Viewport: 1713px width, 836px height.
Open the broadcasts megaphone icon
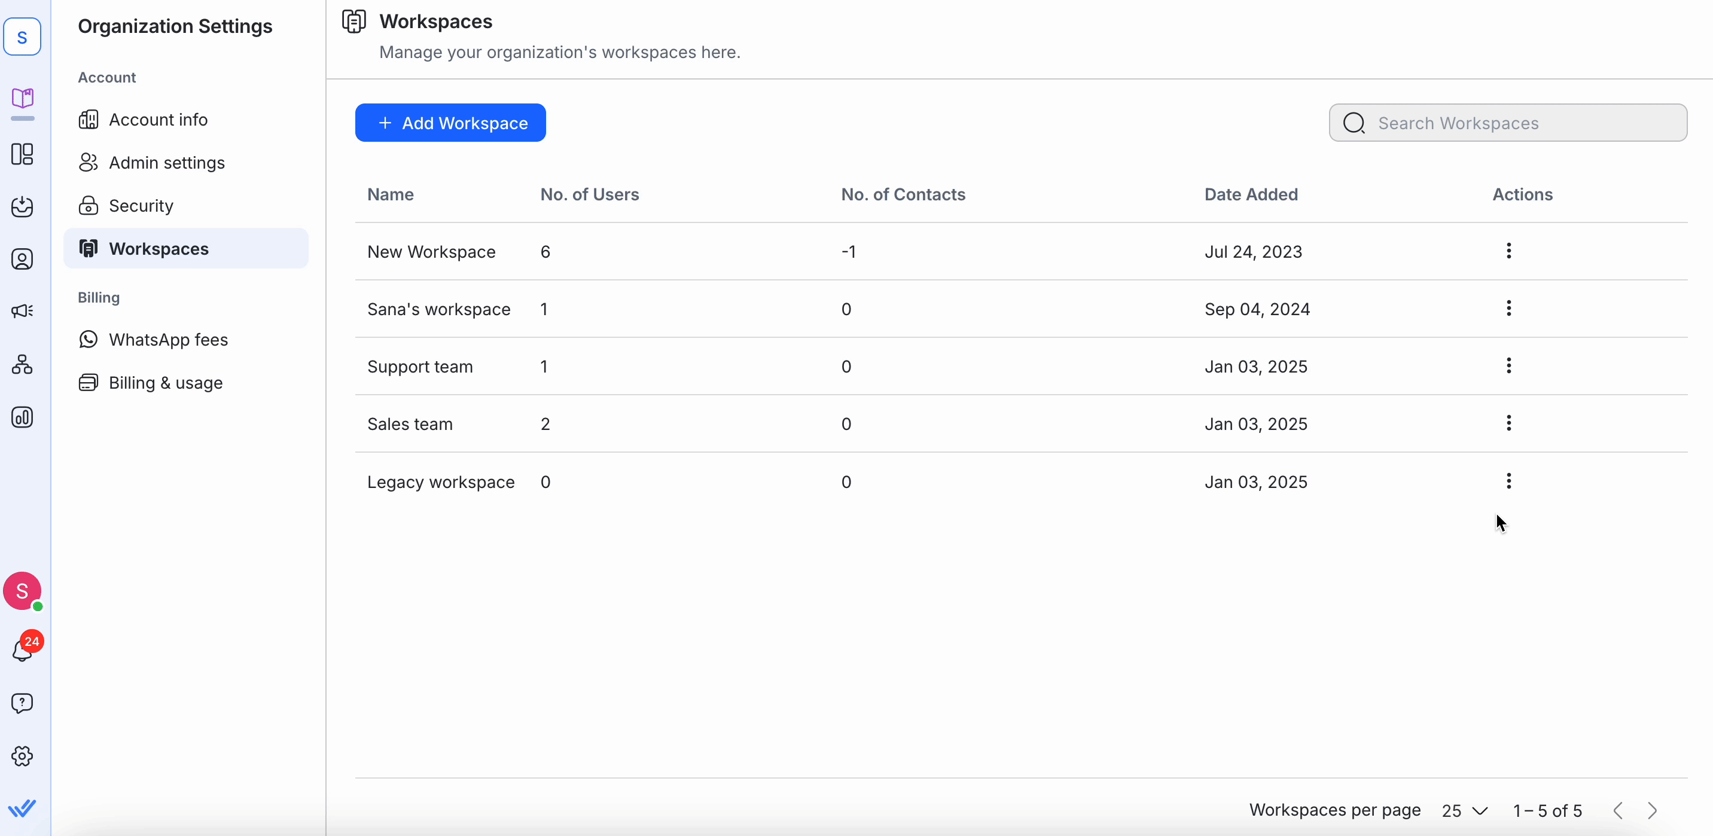click(x=22, y=311)
